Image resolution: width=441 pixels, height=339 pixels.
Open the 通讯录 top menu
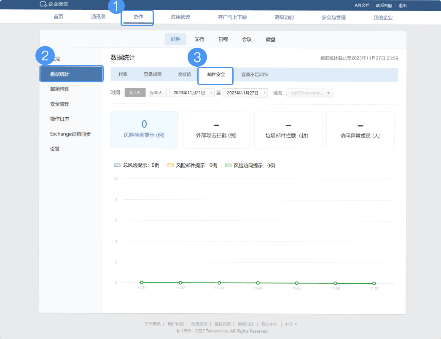[98, 17]
